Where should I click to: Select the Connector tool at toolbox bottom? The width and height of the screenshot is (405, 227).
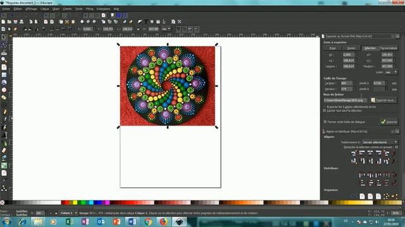point(4,188)
